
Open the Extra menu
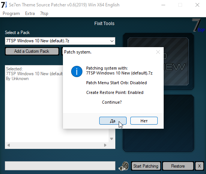click(x=30, y=13)
